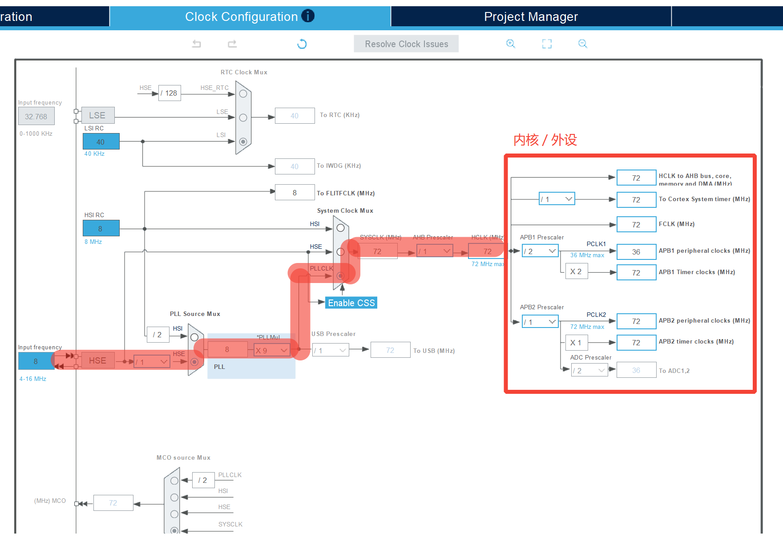Click the To RTC (KHz) value box

coord(295,116)
